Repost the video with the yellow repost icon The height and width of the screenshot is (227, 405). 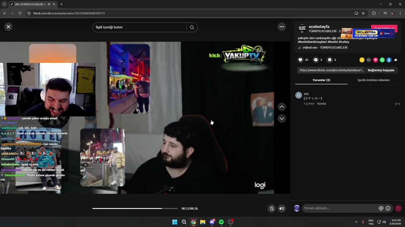tap(362, 60)
